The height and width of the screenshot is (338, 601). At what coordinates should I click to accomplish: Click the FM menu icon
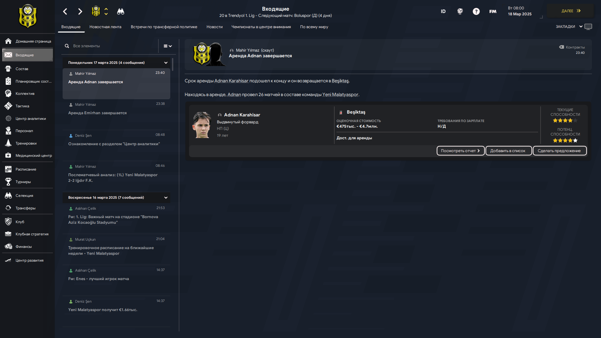click(493, 12)
